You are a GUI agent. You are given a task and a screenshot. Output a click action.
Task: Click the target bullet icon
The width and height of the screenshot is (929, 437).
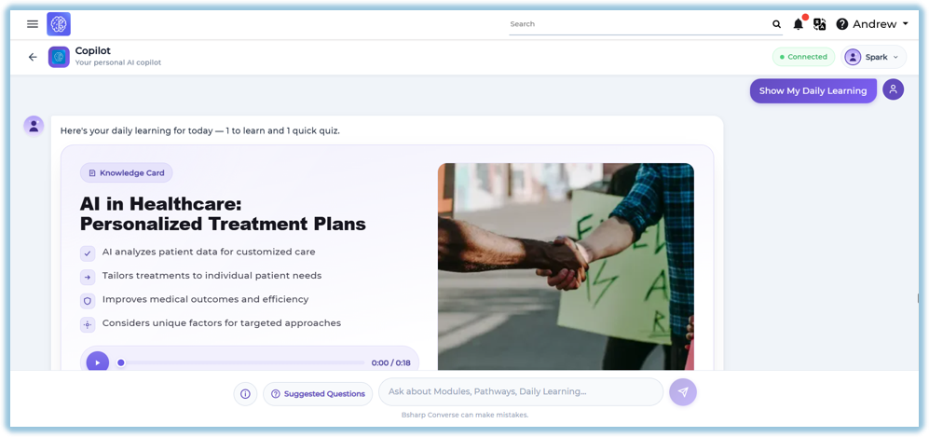click(88, 324)
